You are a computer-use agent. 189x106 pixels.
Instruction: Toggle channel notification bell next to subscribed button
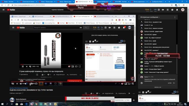tap(134, 100)
